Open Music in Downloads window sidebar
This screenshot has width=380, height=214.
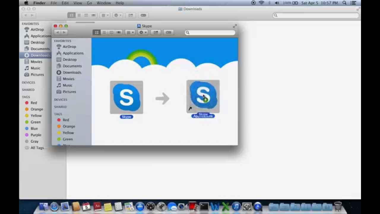pos(32,68)
